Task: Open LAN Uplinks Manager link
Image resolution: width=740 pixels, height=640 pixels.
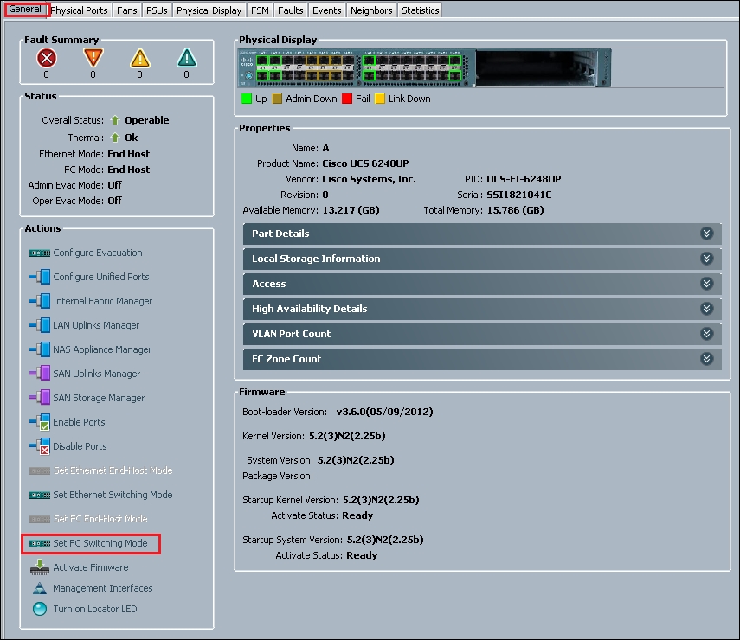Action: (x=96, y=325)
